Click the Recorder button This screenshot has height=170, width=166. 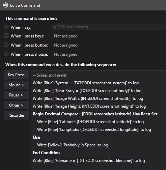point(16,115)
